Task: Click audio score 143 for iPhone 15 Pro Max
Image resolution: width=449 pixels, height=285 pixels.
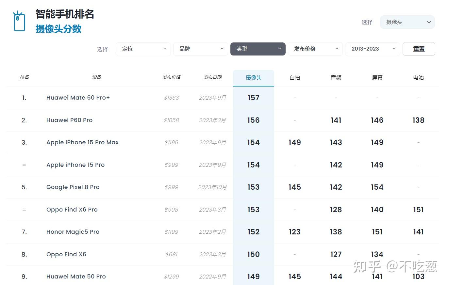Action: tap(336, 142)
